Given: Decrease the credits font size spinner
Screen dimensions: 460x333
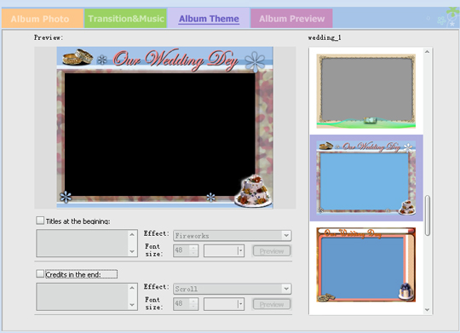Looking at the screenshot, I should (193, 307).
